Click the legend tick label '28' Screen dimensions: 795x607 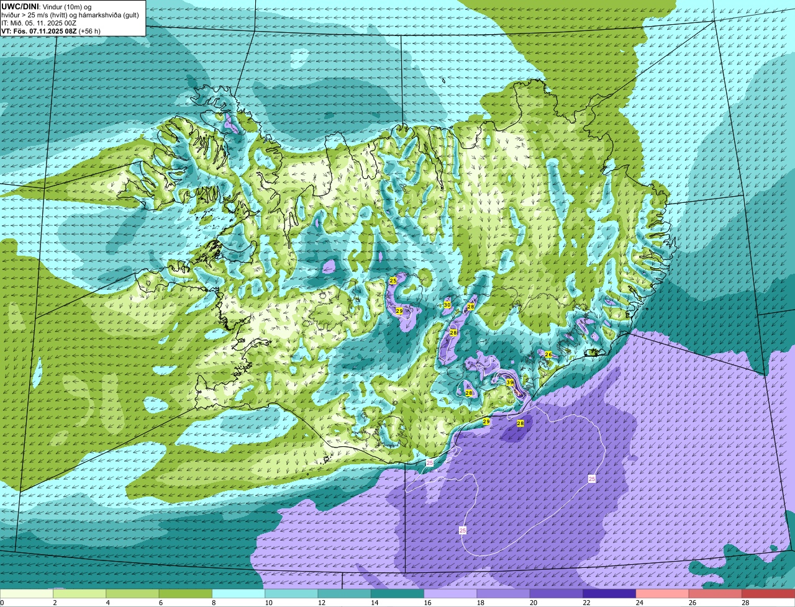[745, 603]
